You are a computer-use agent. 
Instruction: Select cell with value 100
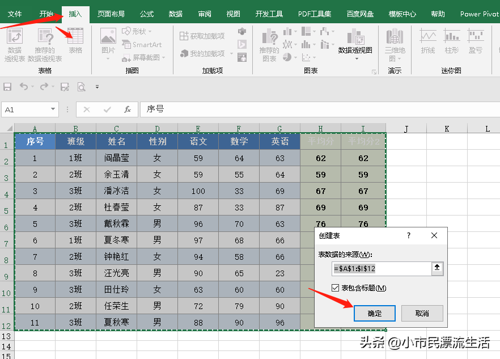point(198,191)
